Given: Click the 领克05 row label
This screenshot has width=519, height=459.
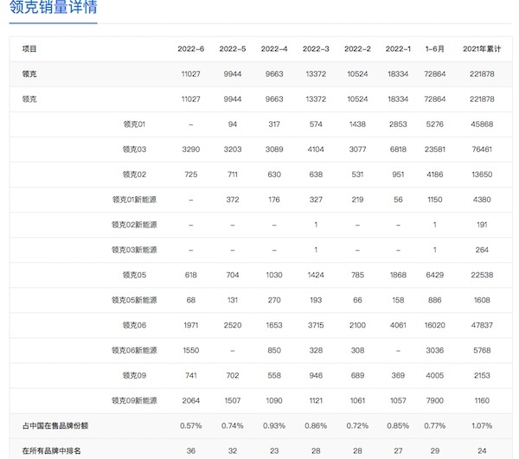Looking at the screenshot, I should pos(134,275).
